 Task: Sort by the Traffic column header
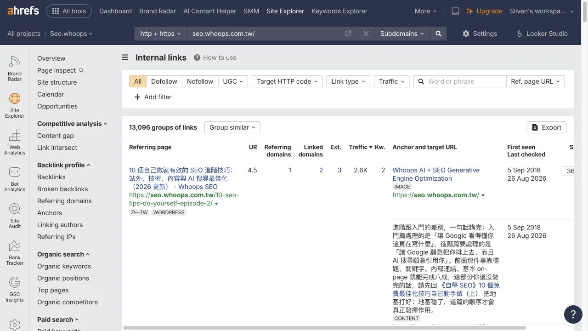pos(361,147)
